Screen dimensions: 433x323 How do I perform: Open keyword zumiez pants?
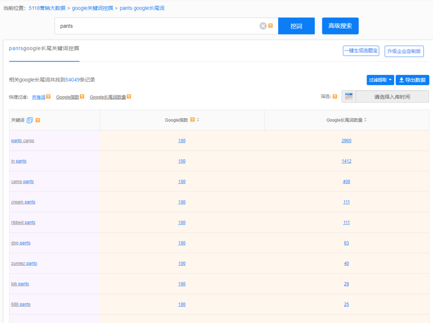click(24, 263)
